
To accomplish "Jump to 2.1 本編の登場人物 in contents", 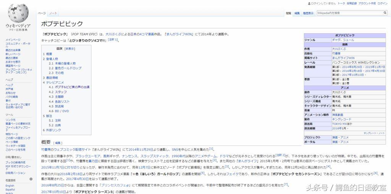I will 62,64.
